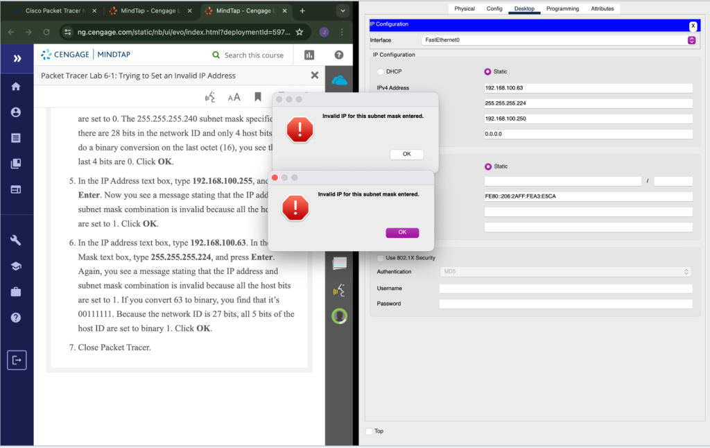Screen dimensions: 710x448
Task: Enable the Use 802.1X Security checkbox
Action: click(x=381, y=258)
